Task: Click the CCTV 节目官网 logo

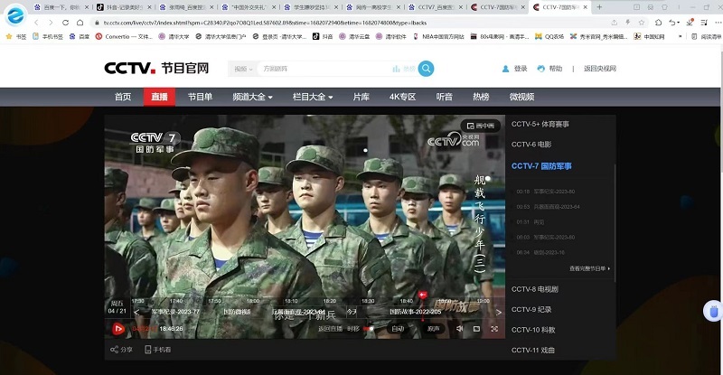Action: pyautogui.click(x=156, y=69)
